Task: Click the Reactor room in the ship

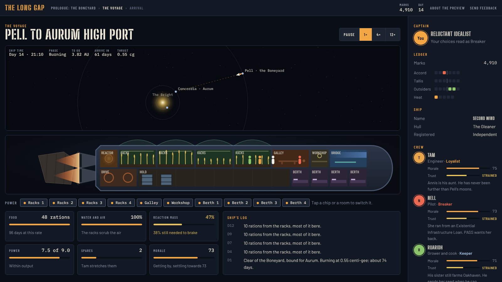Action: (x=109, y=158)
